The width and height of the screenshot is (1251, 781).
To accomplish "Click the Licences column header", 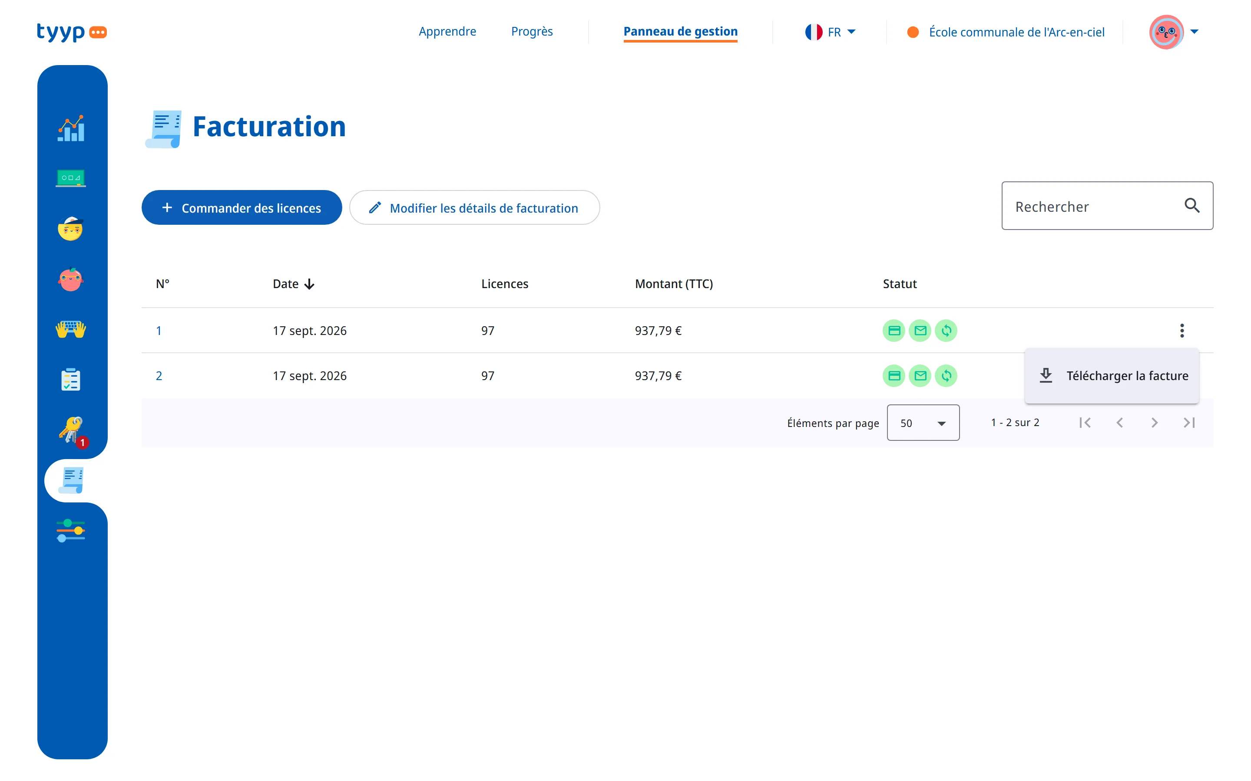I will pos(505,284).
